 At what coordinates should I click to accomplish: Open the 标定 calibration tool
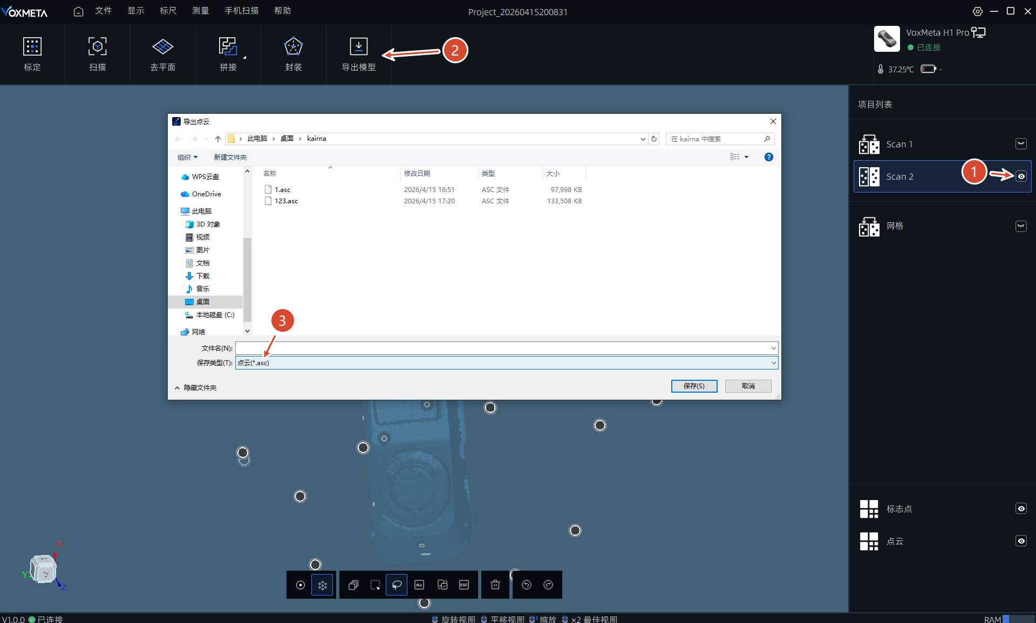coord(32,53)
